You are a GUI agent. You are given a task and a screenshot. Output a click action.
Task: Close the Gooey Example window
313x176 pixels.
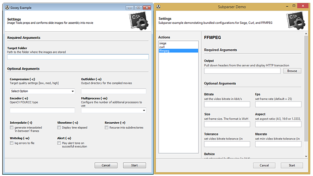pyautogui.click(x=147, y=7)
